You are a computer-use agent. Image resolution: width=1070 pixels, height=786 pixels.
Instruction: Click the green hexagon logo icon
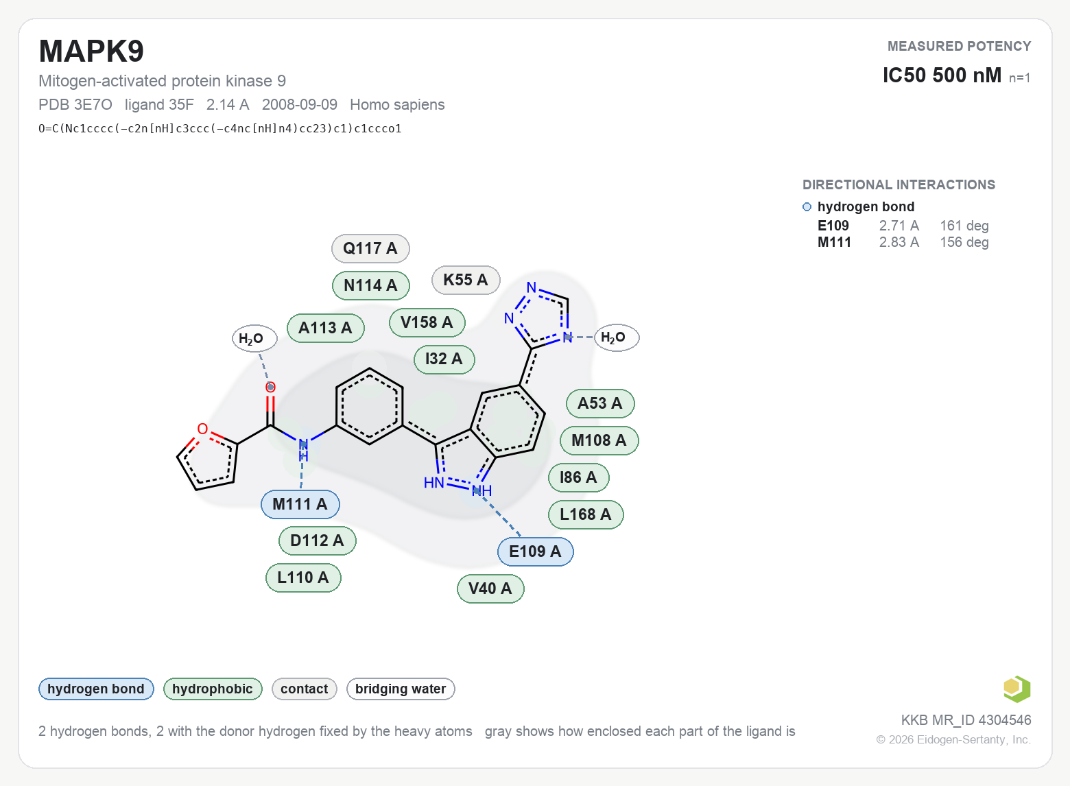pos(1016,689)
